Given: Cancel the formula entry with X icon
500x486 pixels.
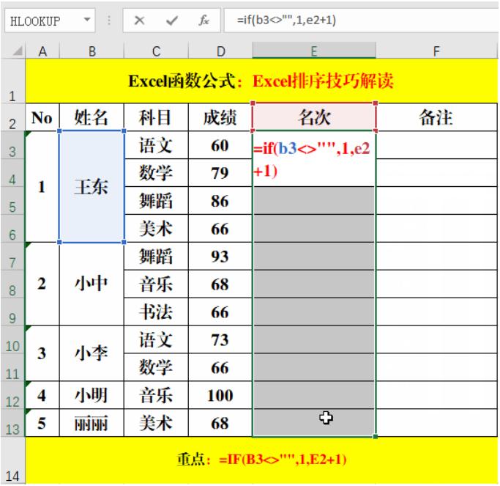Looking at the screenshot, I should tap(139, 21).
